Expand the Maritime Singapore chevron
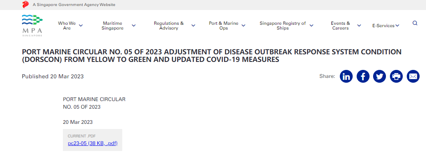Image resolution: width=426 pixels, height=153 pixels. (x=134, y=26)
